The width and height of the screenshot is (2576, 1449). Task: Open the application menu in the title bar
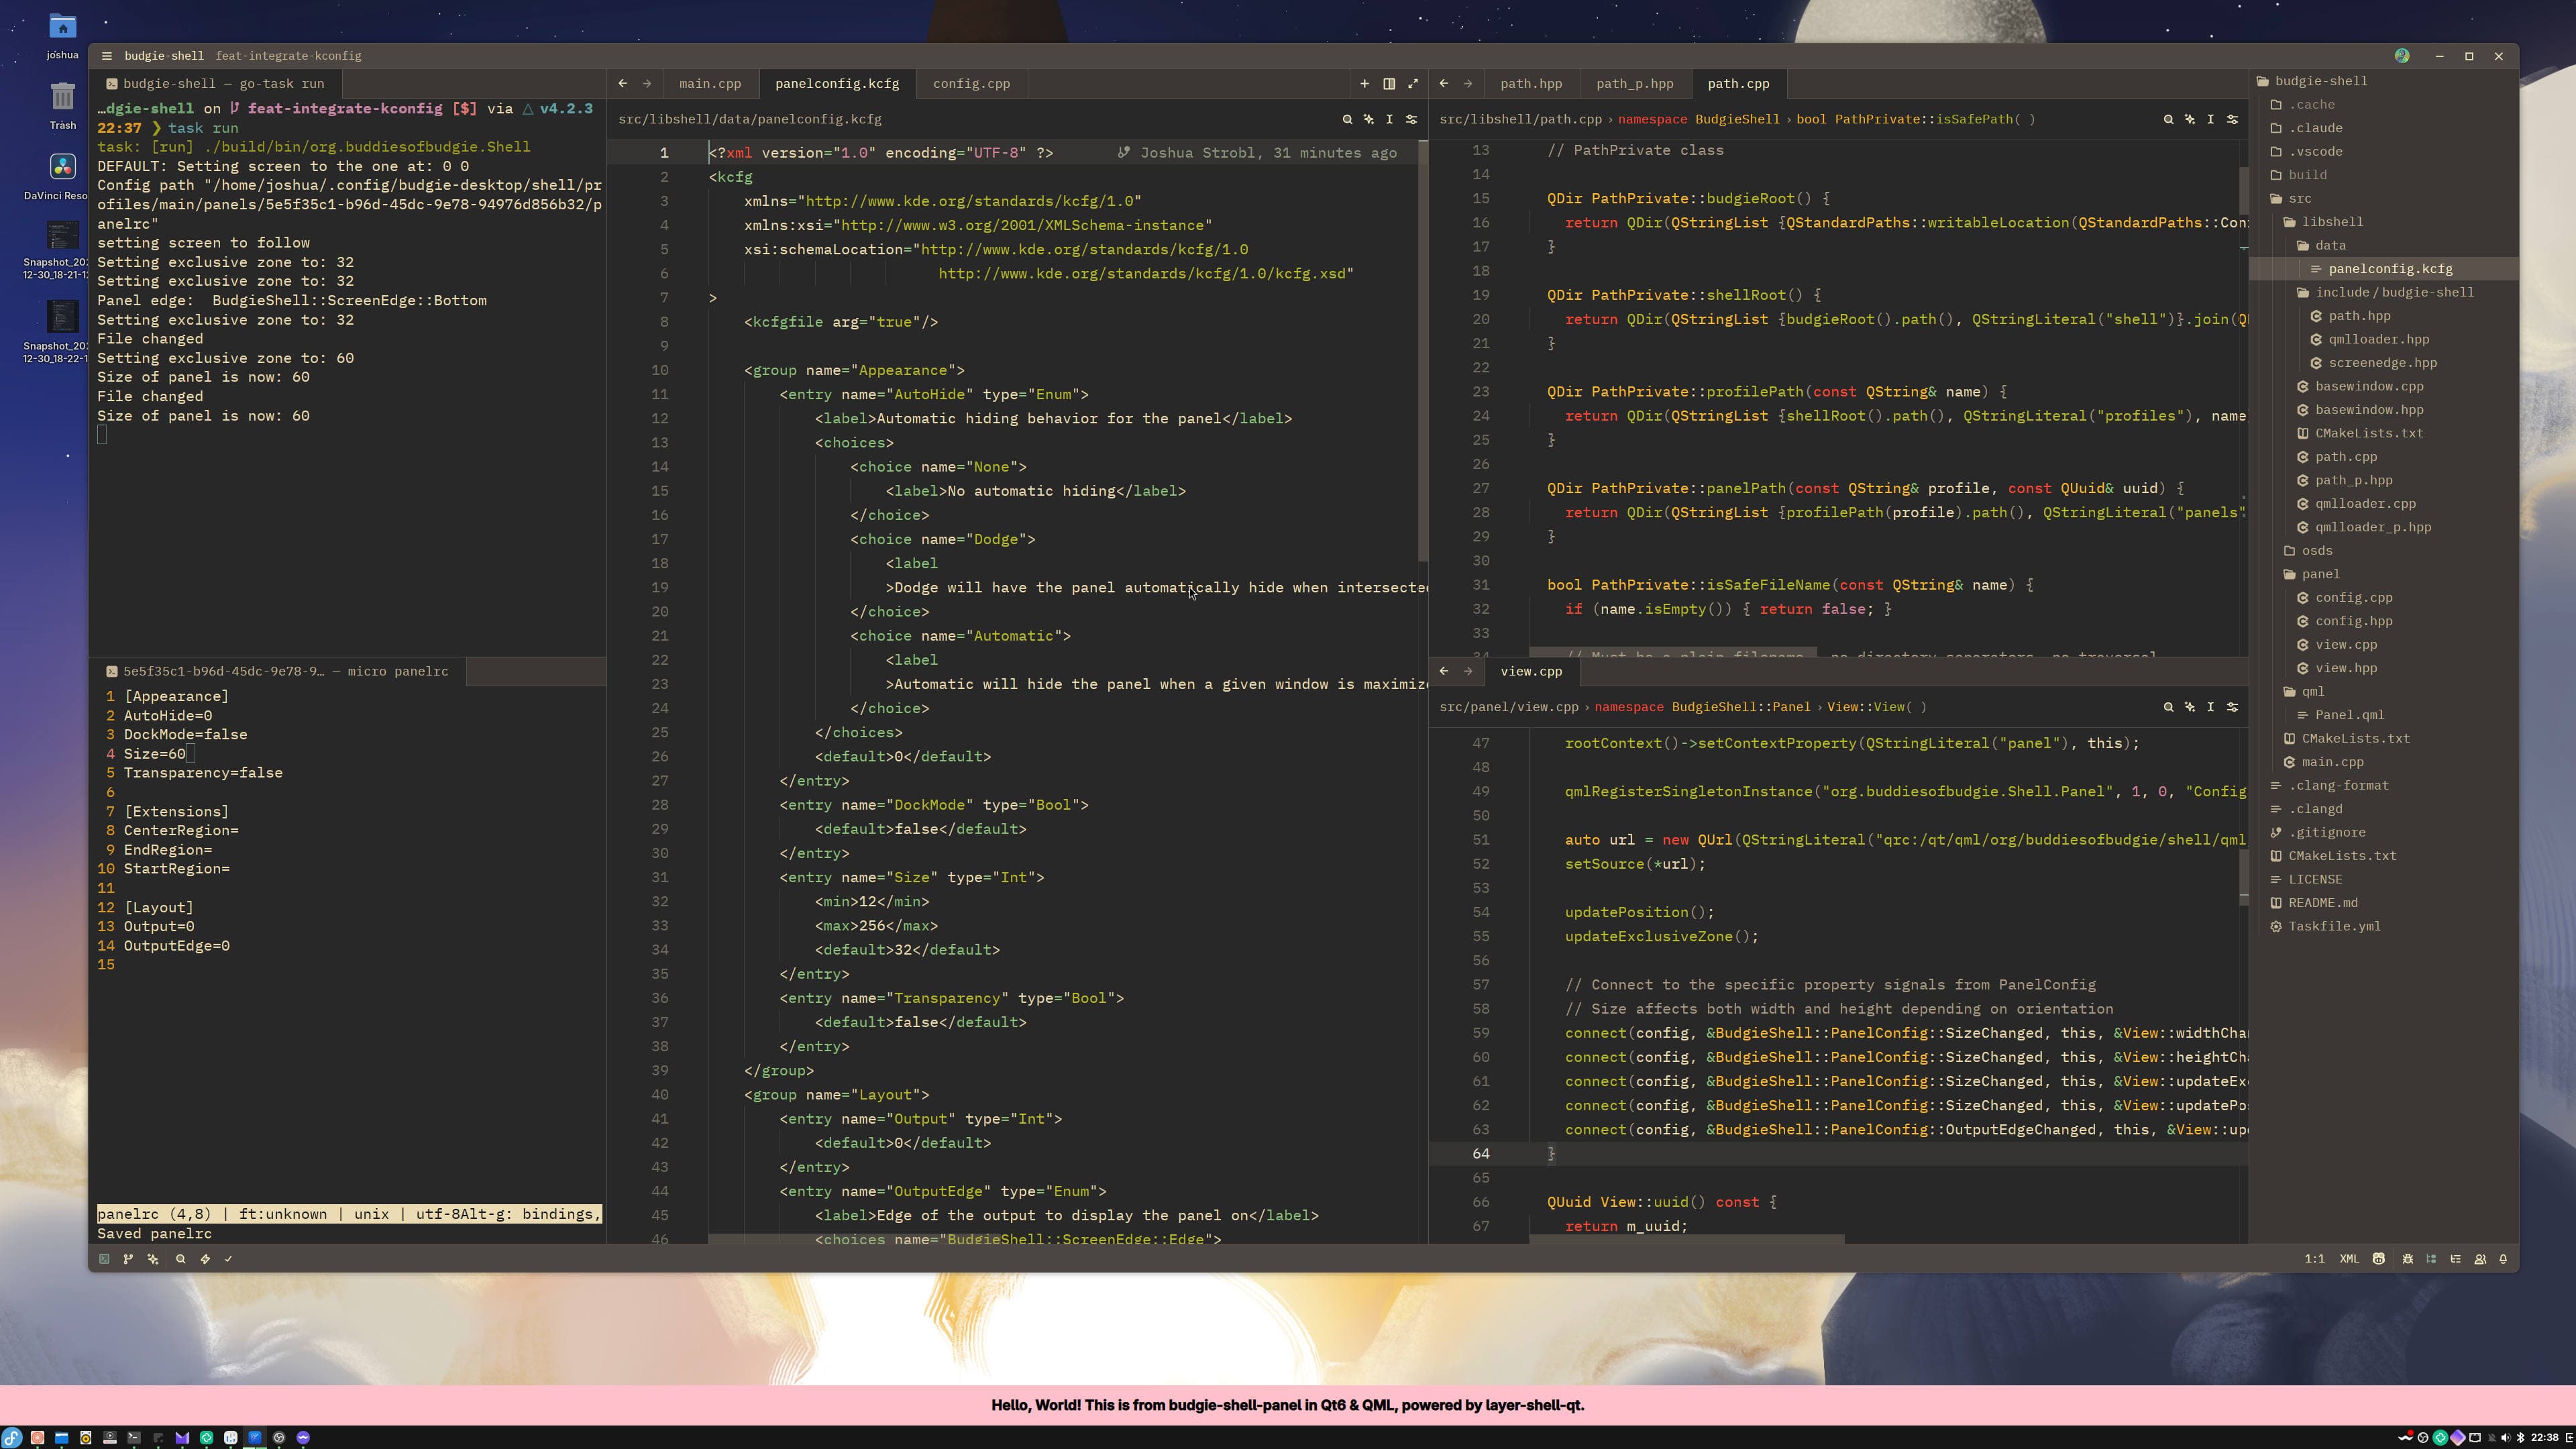click(106, 56)
